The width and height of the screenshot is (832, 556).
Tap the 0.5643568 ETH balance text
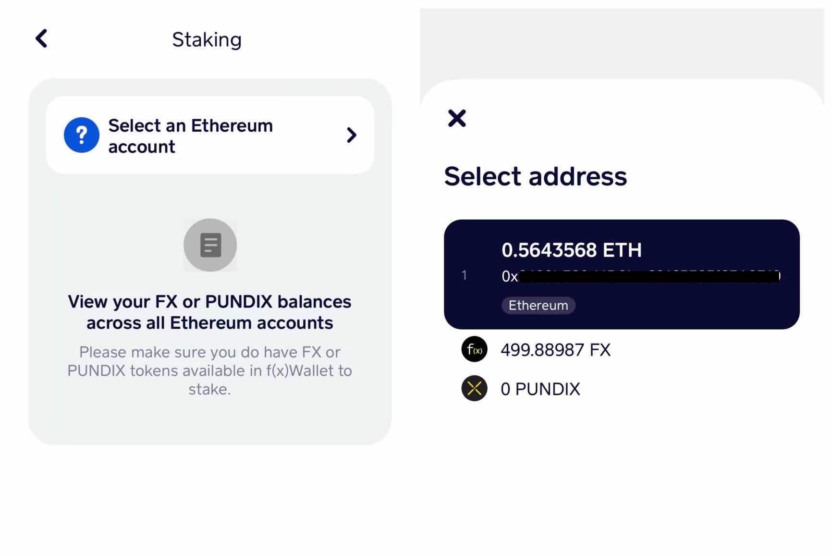(x=572, y=250)
